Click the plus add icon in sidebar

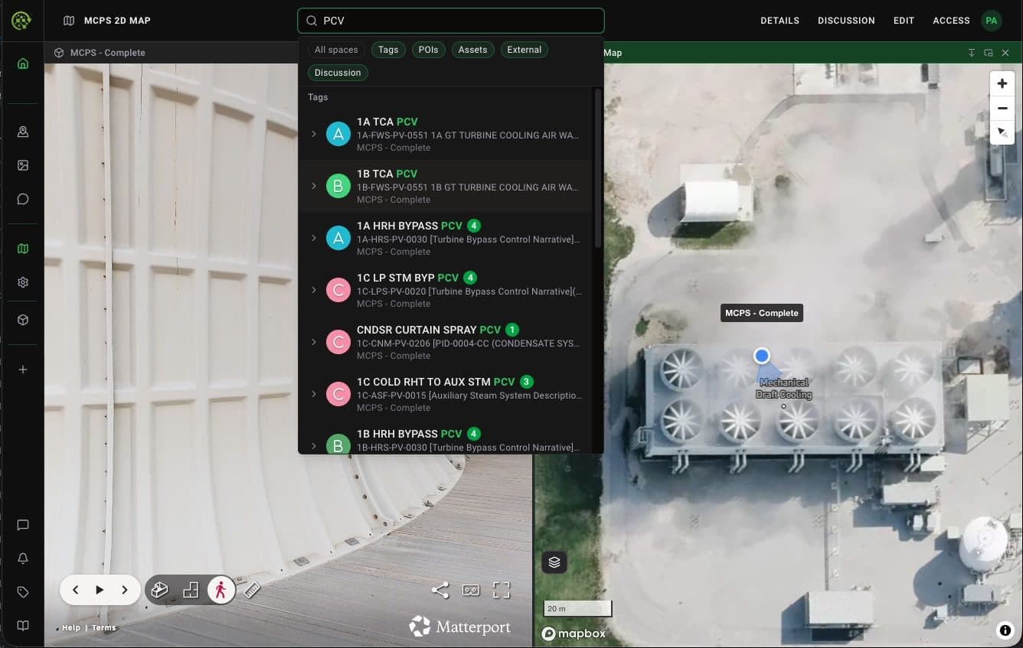22,370
